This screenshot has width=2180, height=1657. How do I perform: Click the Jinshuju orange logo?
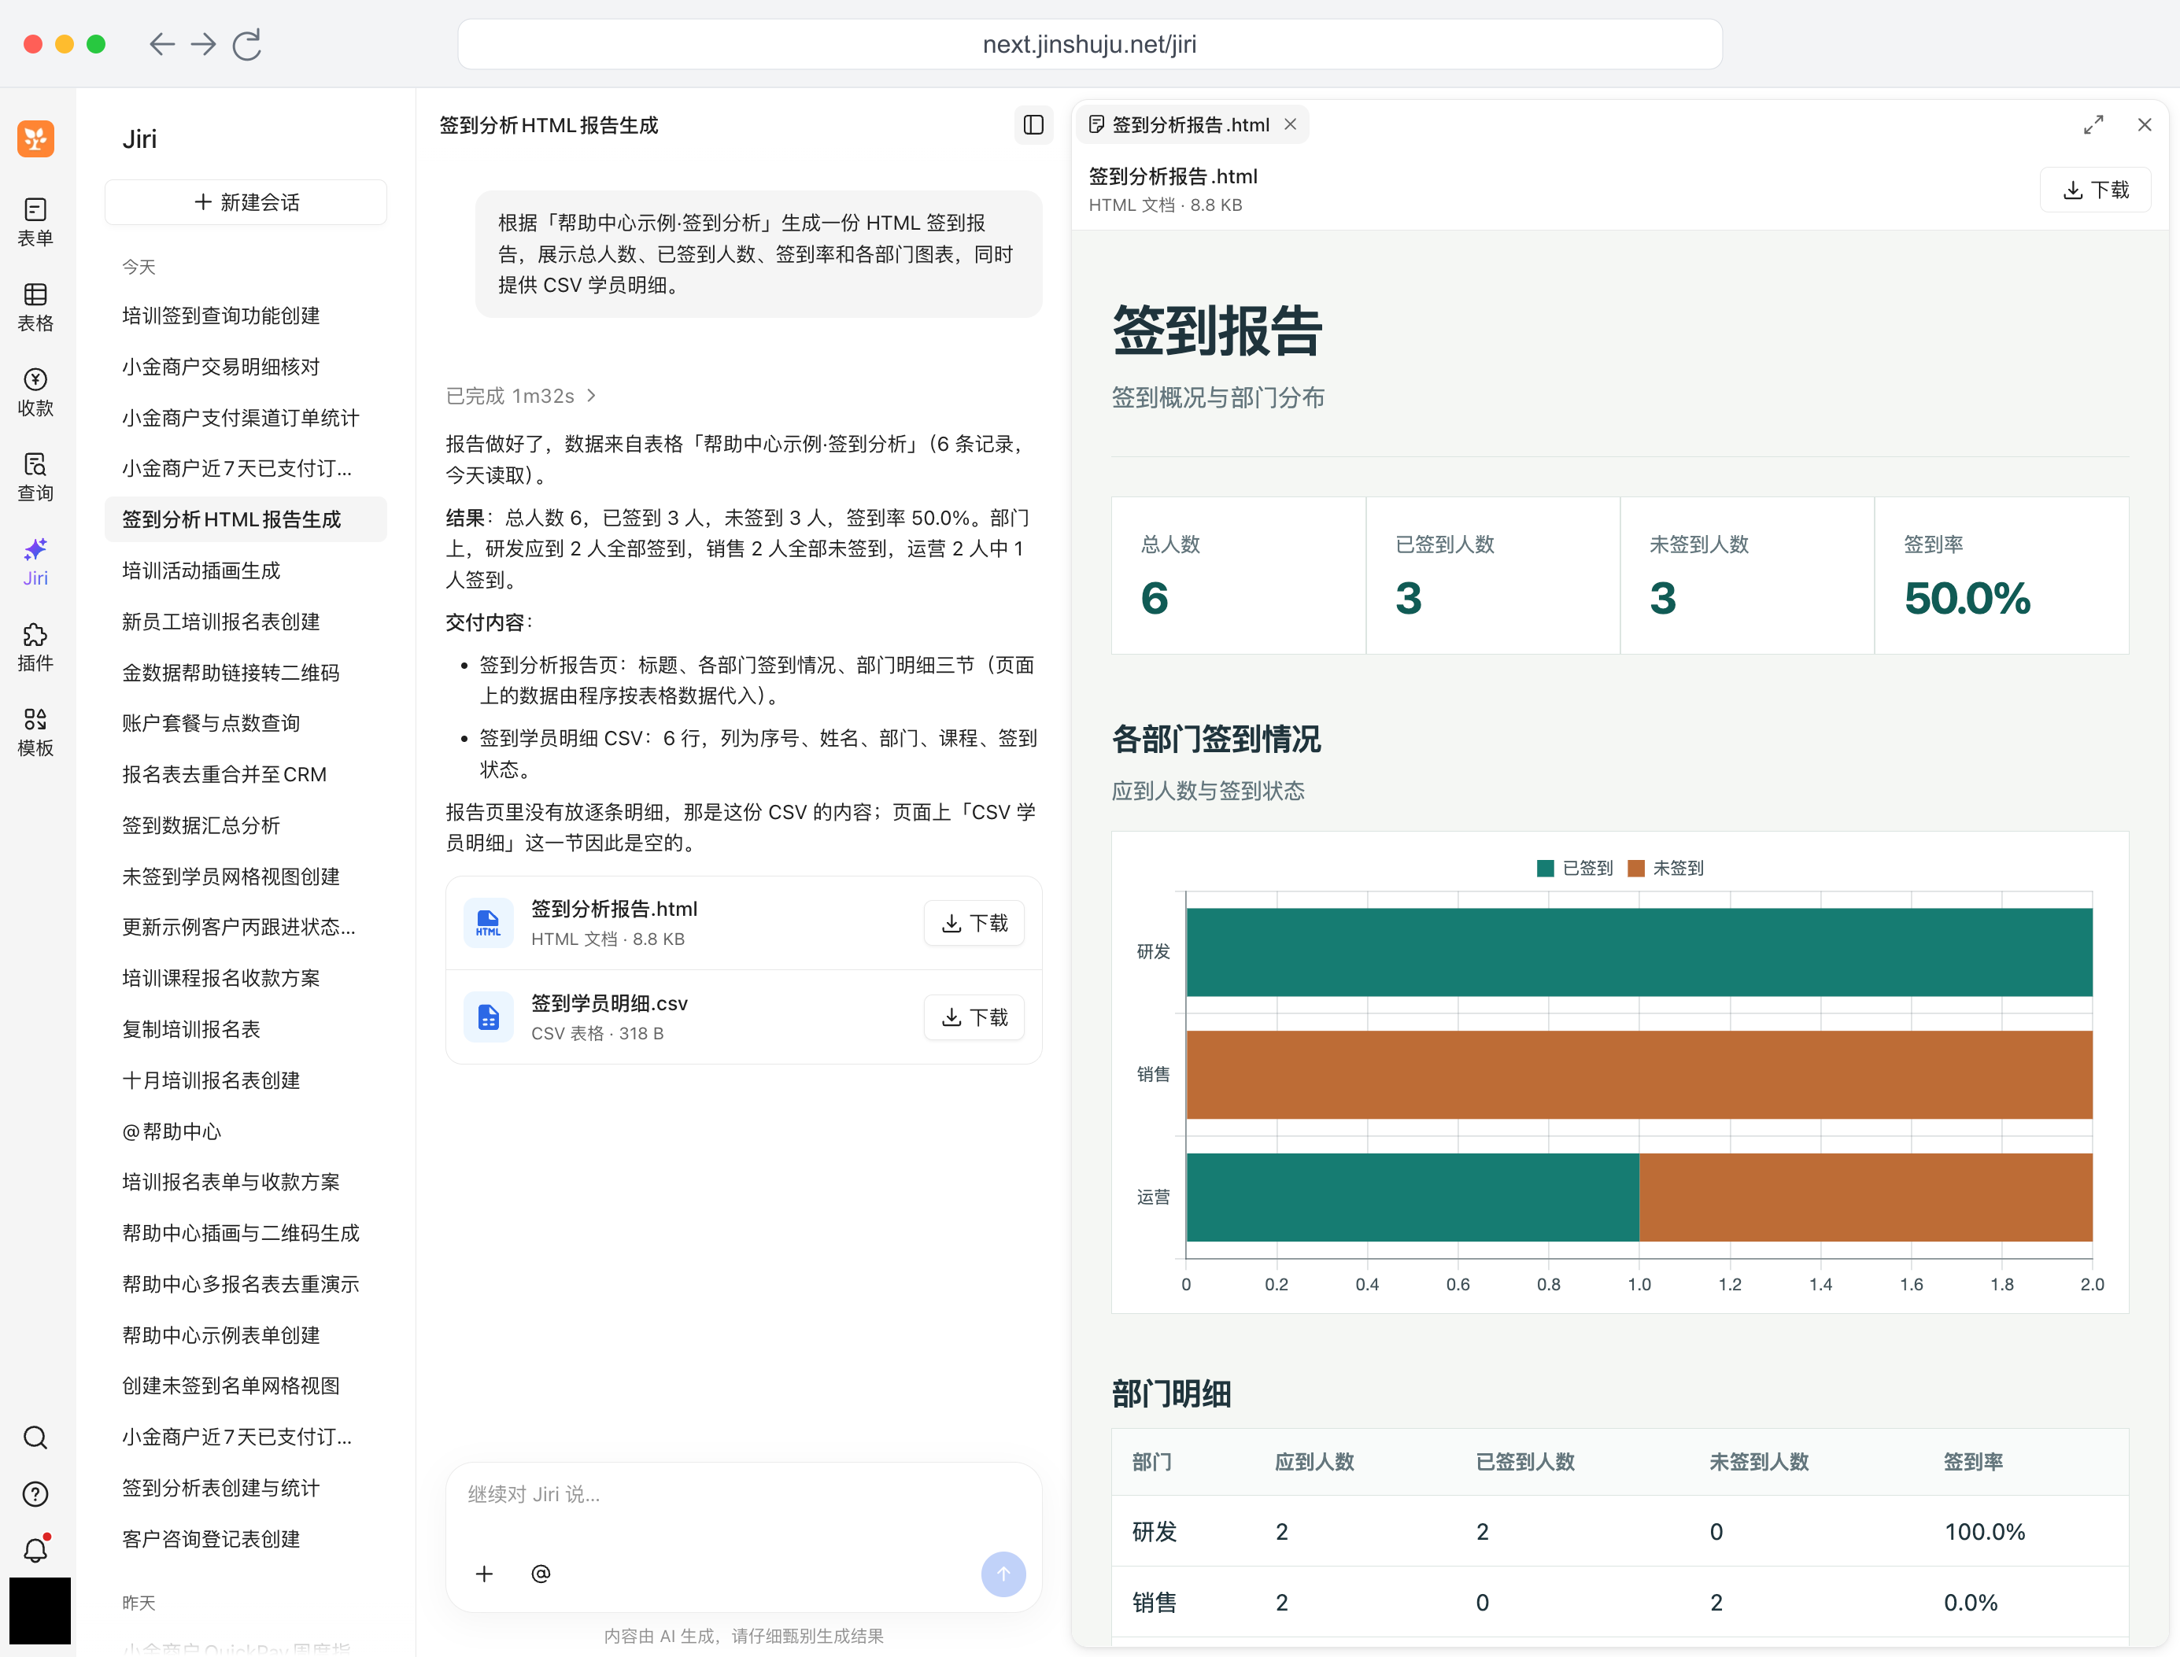35,138
